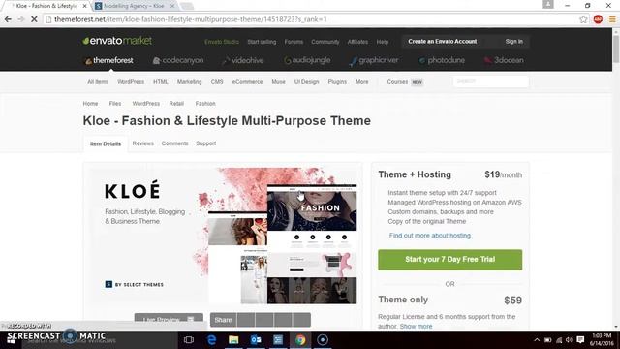620x349 pixels.
Task: Open Task View on the taskbar
Action: coord(189,340)
